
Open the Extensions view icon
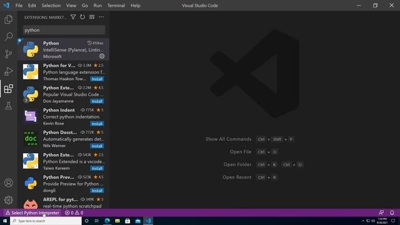8,89
